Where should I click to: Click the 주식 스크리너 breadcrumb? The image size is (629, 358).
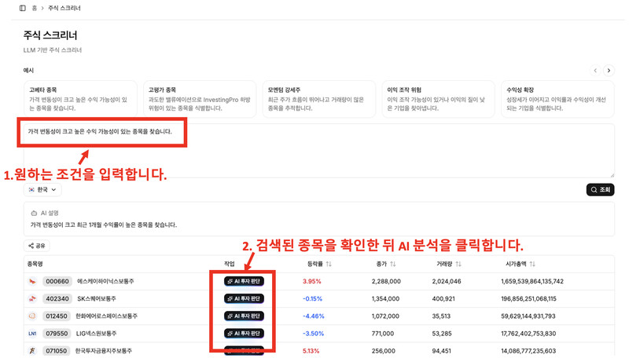tap(64, 8)
